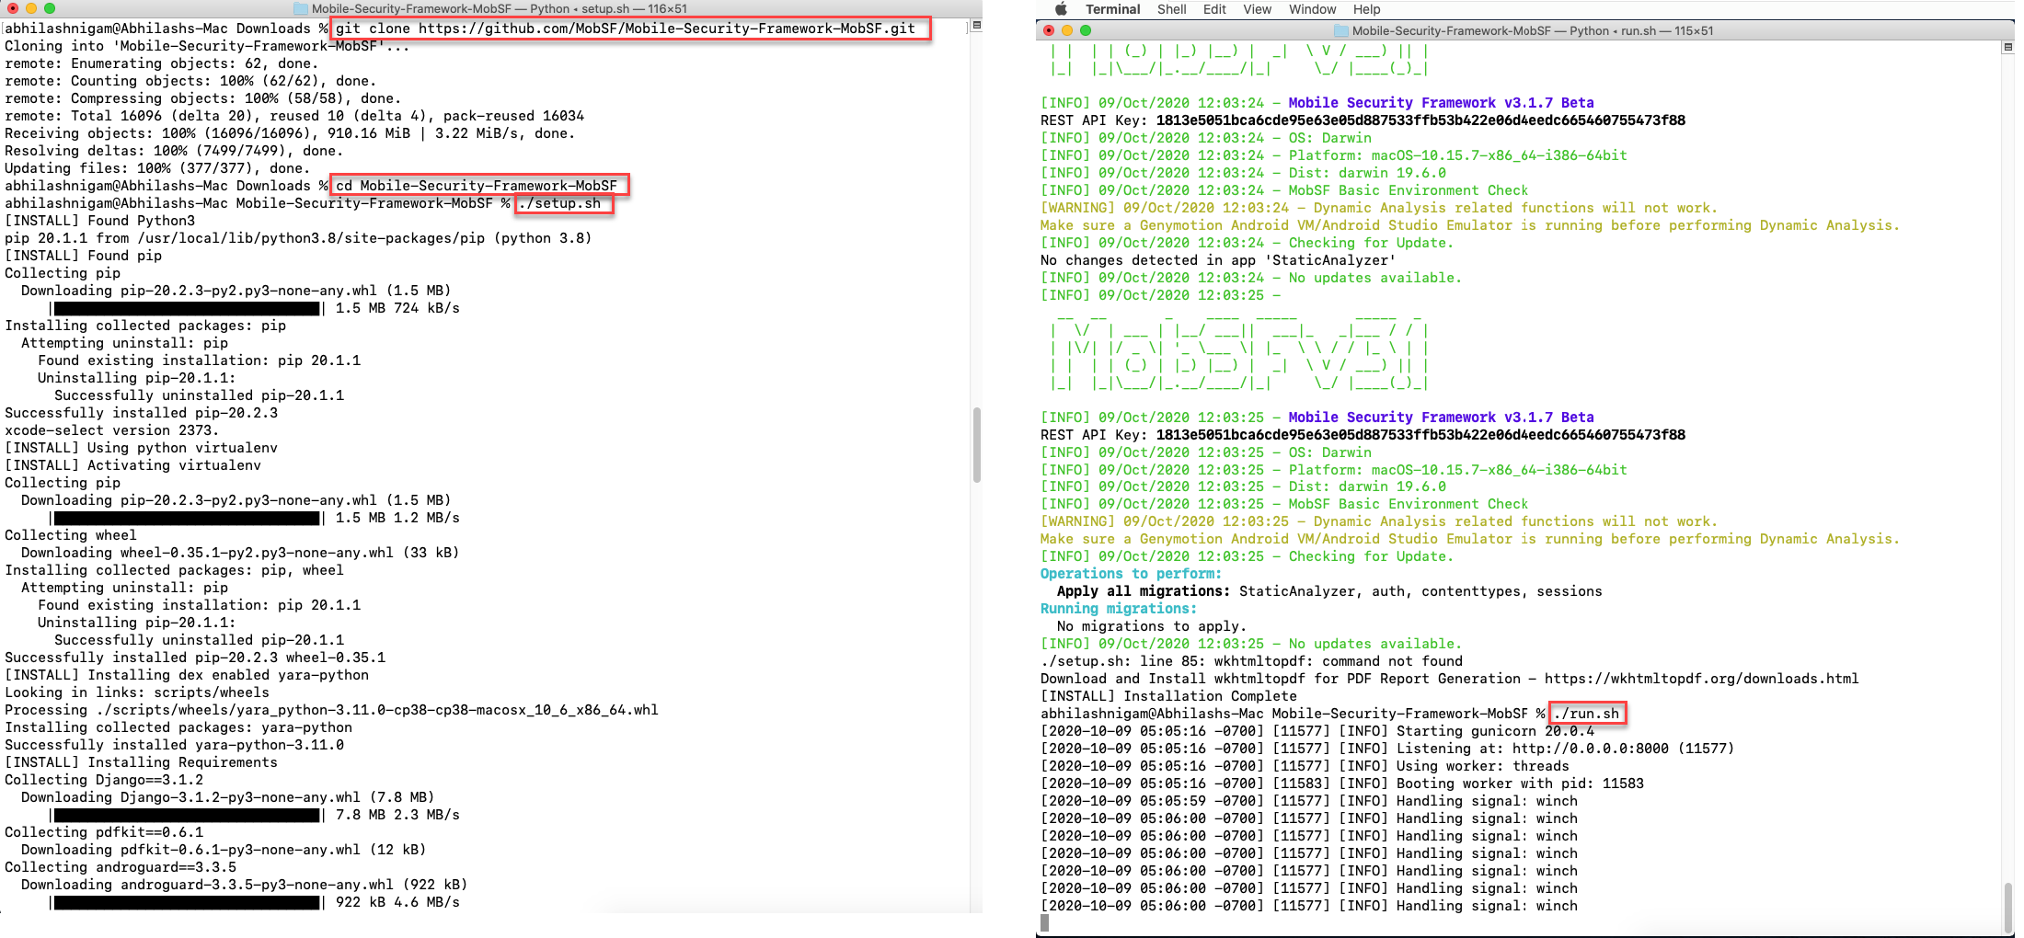The height and width of the screenshot is (938, 2024).
Task: Click 'Looking in links: scripts/wheels' line
Action: tap(137, 692)
